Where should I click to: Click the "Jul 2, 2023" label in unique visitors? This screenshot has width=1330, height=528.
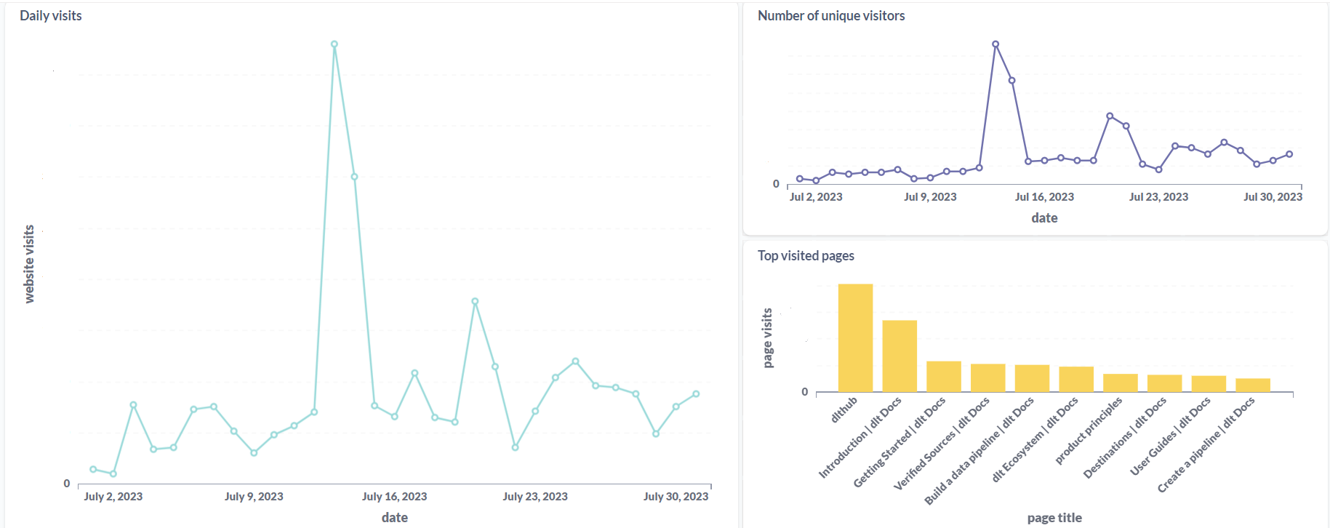click(816, 196)
